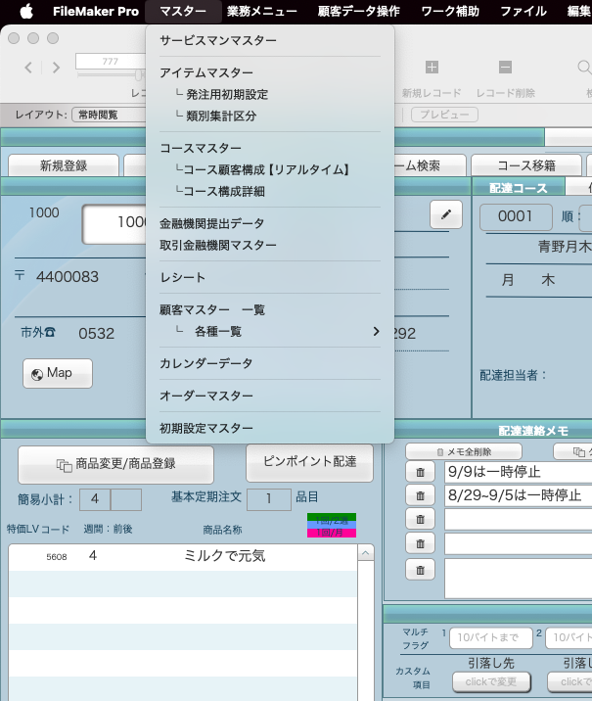Image resolution: width=592 pixels, height=701 pixels.
Task: Click the 引落し先 clickで変更 button
Action: pyautogui.click(x=491, y=681)
